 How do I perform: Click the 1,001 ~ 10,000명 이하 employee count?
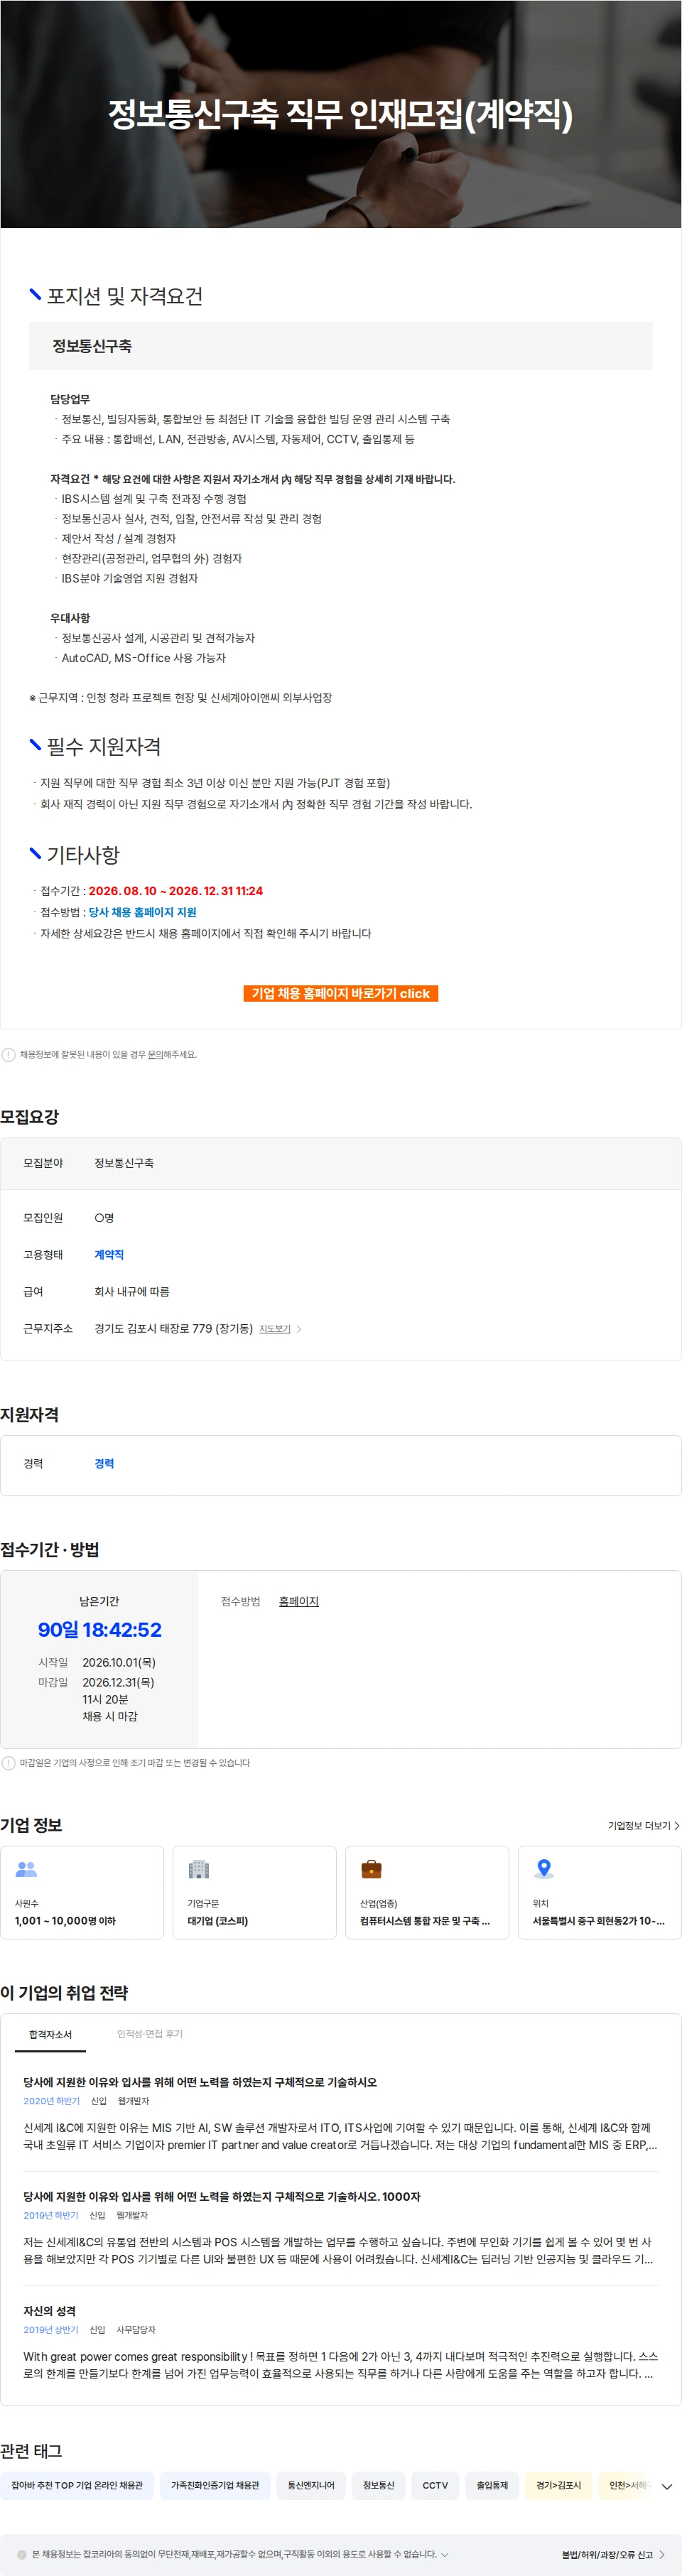pyautogui.click(x=65, y=1921)
